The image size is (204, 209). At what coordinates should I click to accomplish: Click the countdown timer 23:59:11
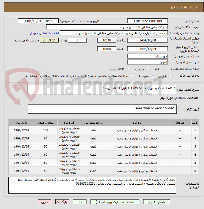pos(49,40)
